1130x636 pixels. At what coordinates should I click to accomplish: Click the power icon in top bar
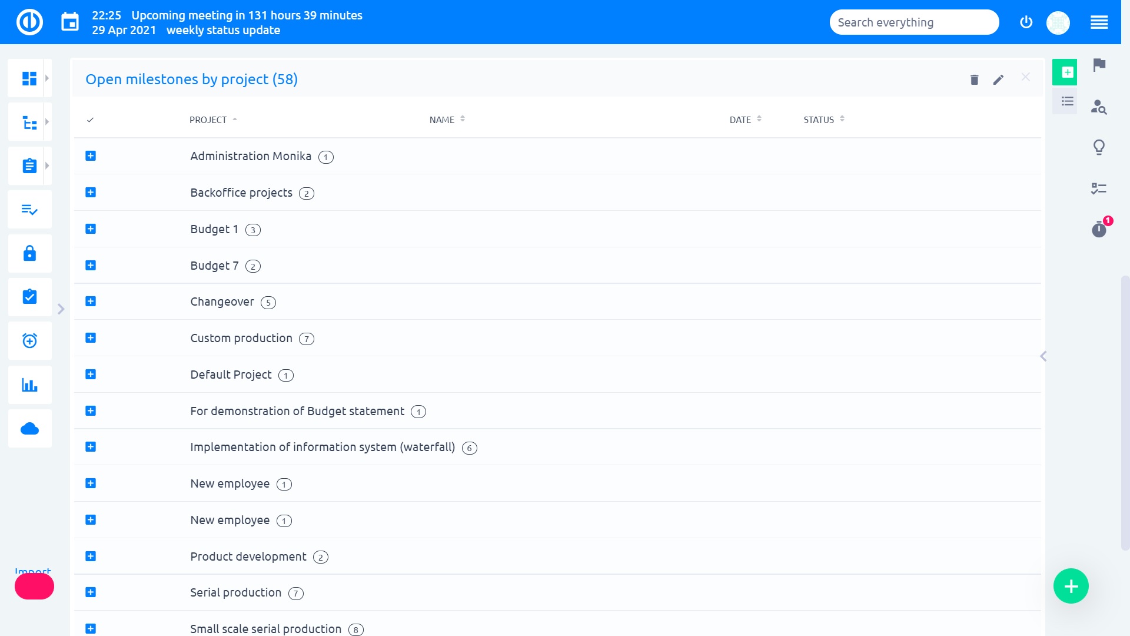pyautogui.click(x=1026, y=22)
